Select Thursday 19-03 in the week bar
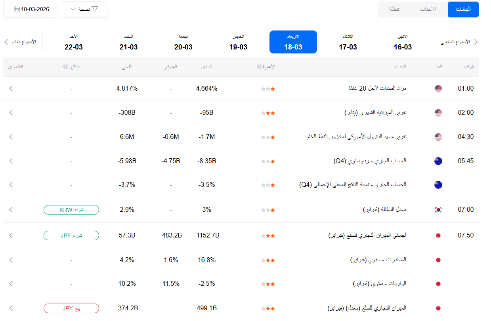The image size is (491, 321). [238, 42]
